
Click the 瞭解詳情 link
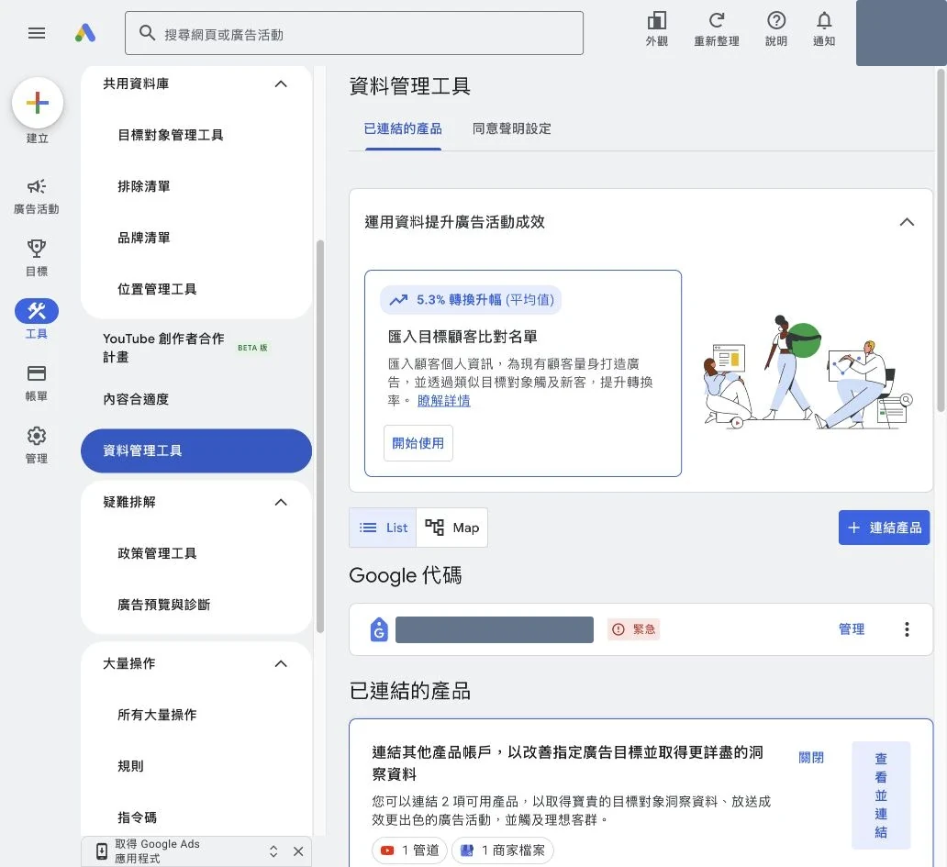(444, 401)
